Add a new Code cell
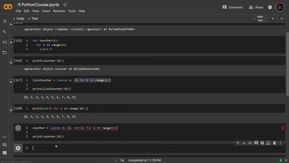 pos(19,19)
